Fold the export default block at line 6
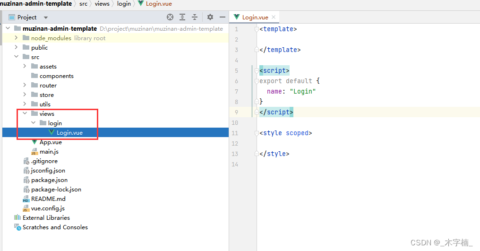This screenshot has height=251, width=480. 257,81
